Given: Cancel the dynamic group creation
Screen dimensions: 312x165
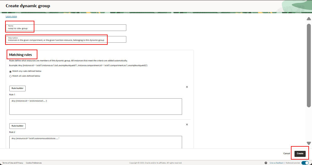Looking at the screenshot, I should tap(287, 154).
